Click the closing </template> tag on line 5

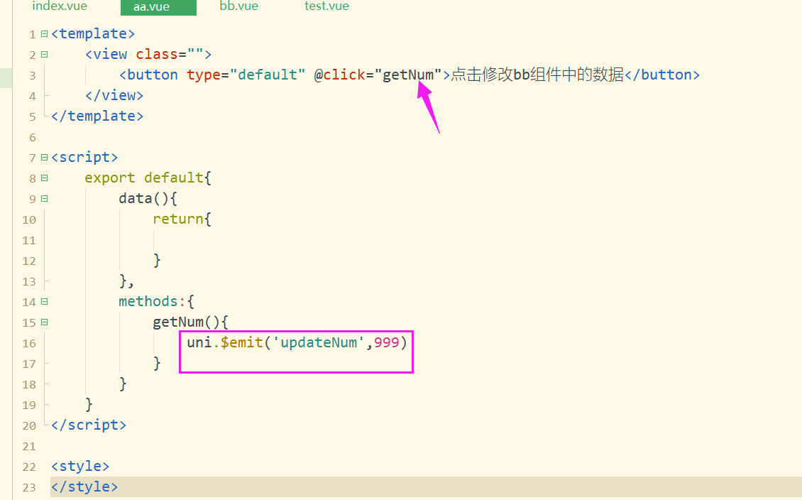tap(97, 116)
